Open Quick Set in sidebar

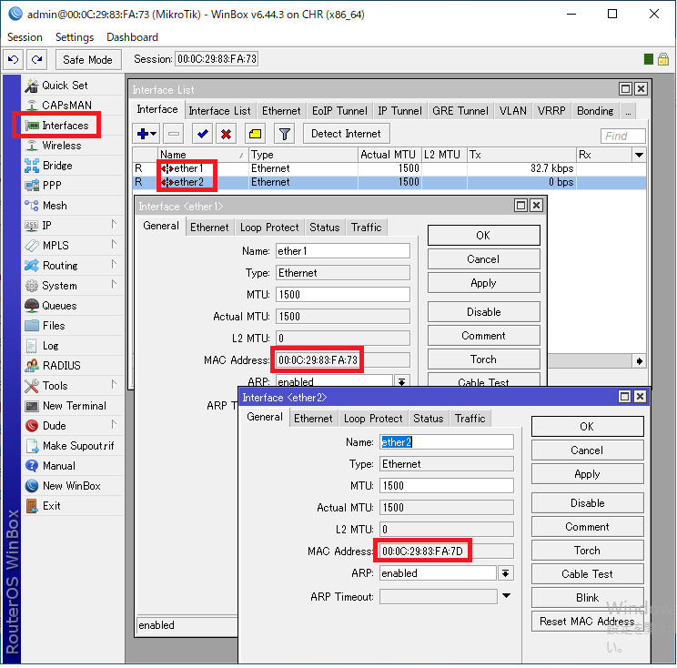coord(65,86)
